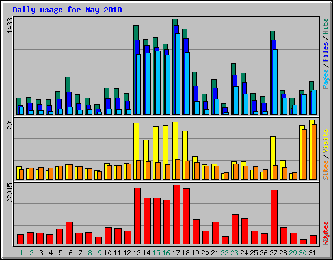
Task: Click the red 'KBytes' legend label
Action: 326,233
